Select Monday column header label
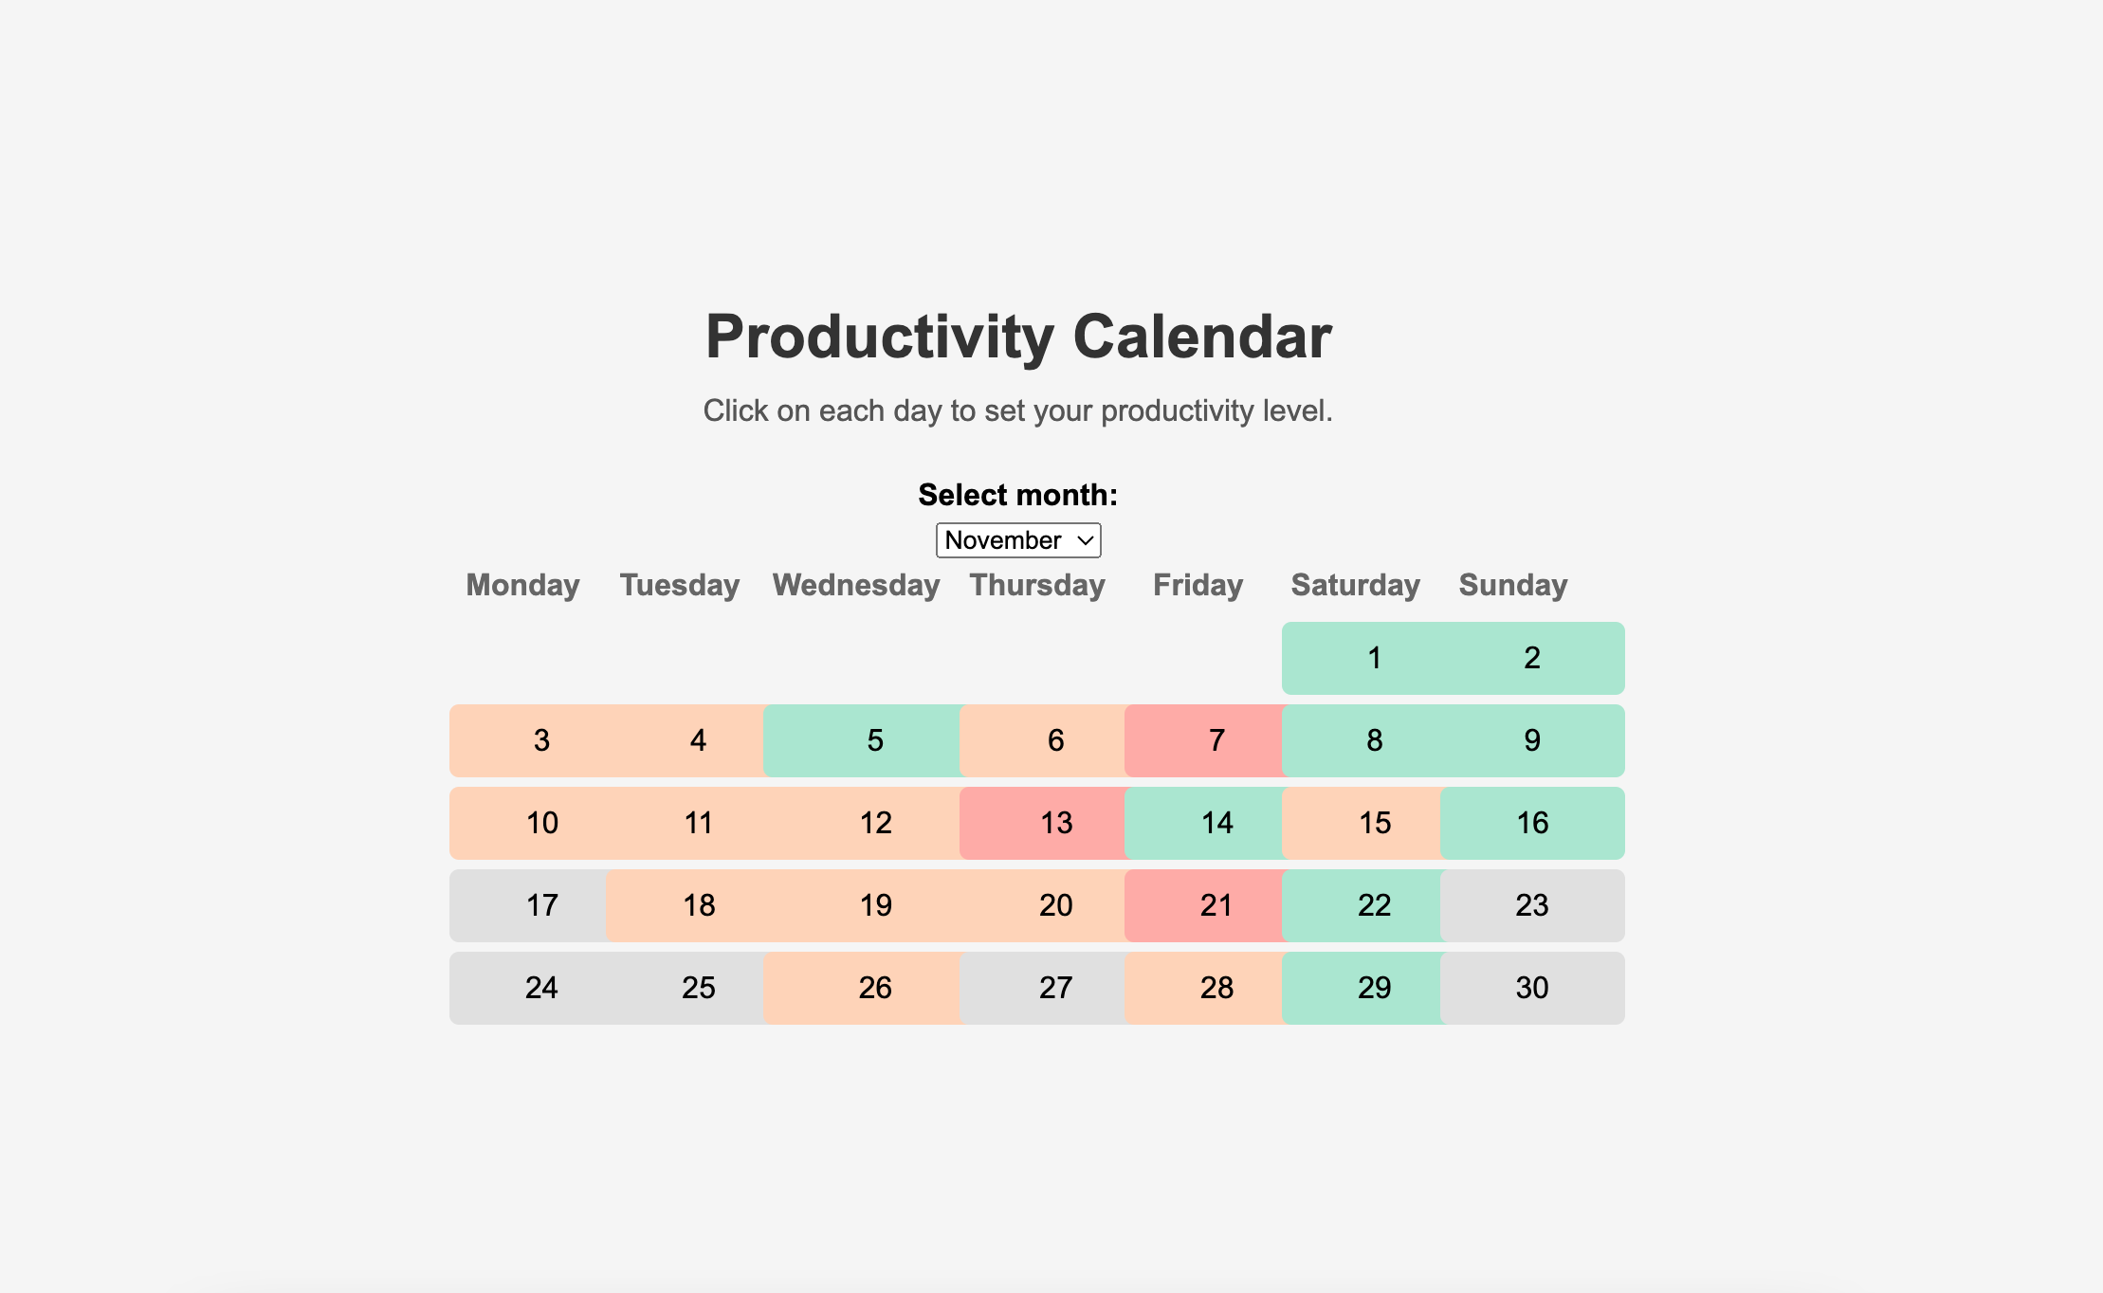The width and height of the screenshot is (2103, 1293). (522, 586)
